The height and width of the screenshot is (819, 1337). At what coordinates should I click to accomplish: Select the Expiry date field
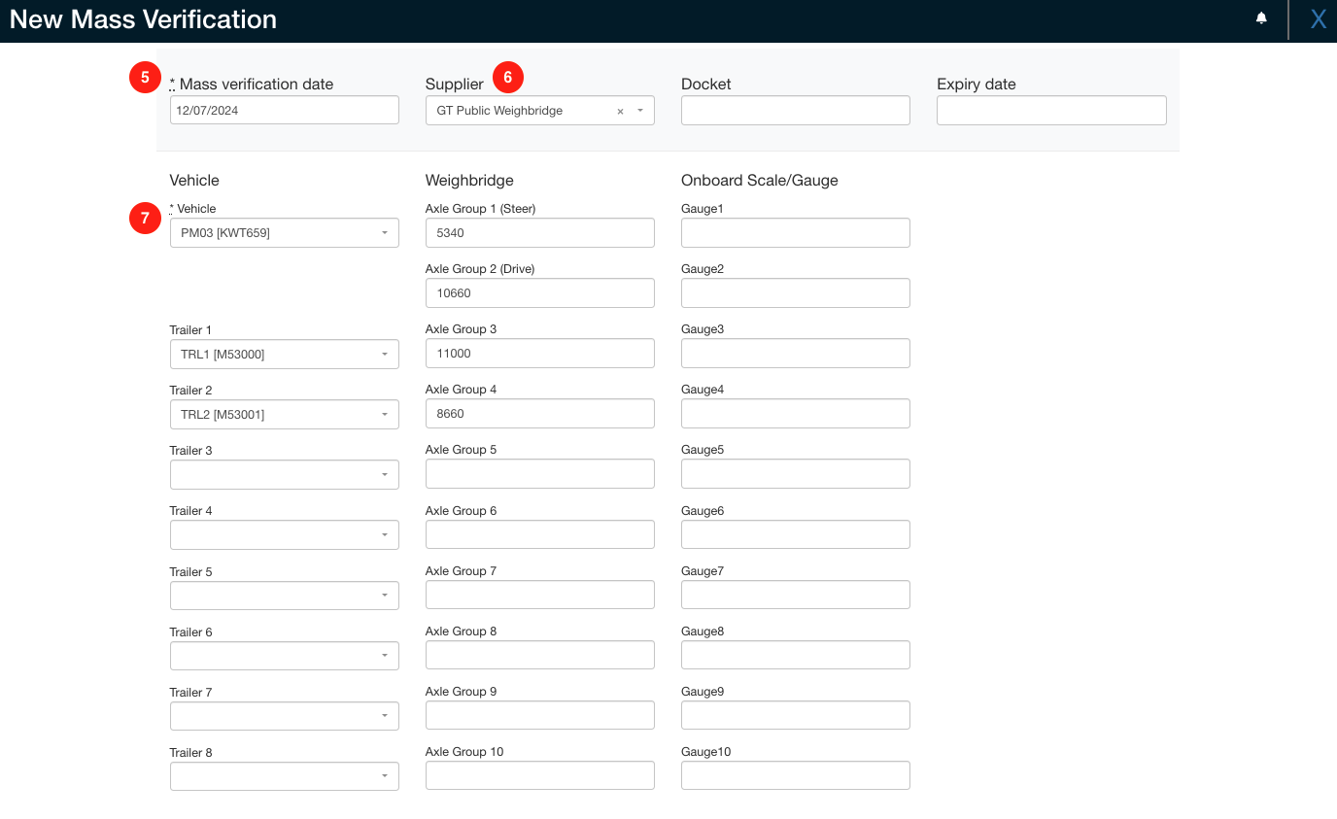point(1050,110)
